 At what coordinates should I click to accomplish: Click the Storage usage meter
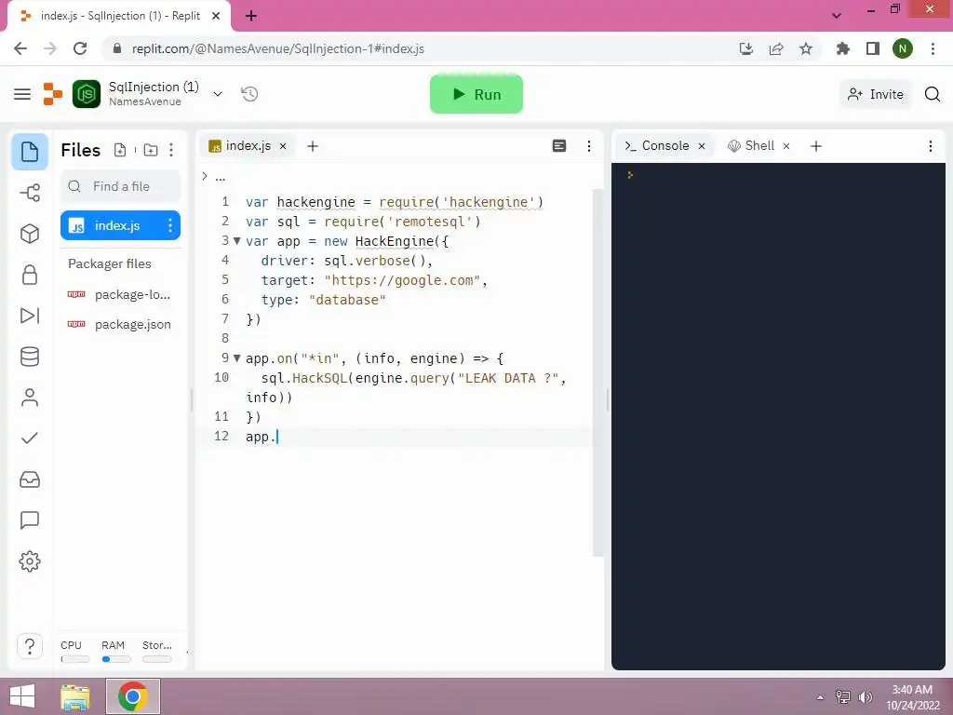click(x=157, y=651)
